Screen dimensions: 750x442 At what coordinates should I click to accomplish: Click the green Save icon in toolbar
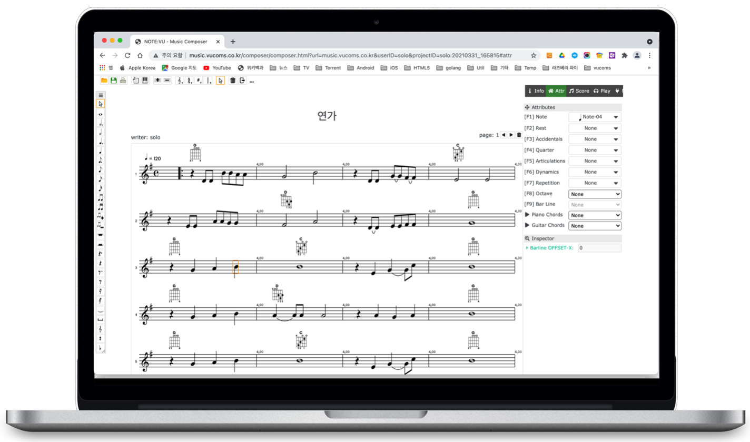113,81
